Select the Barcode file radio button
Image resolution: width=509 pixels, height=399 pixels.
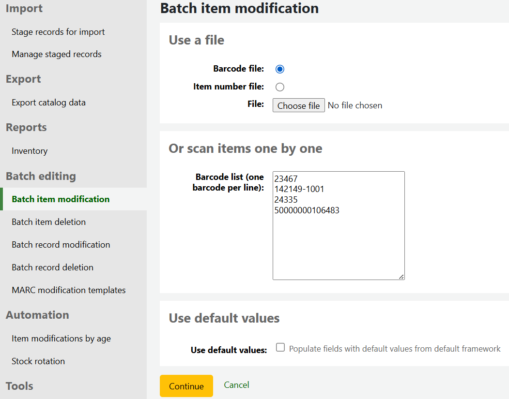(x=279, y=69)
